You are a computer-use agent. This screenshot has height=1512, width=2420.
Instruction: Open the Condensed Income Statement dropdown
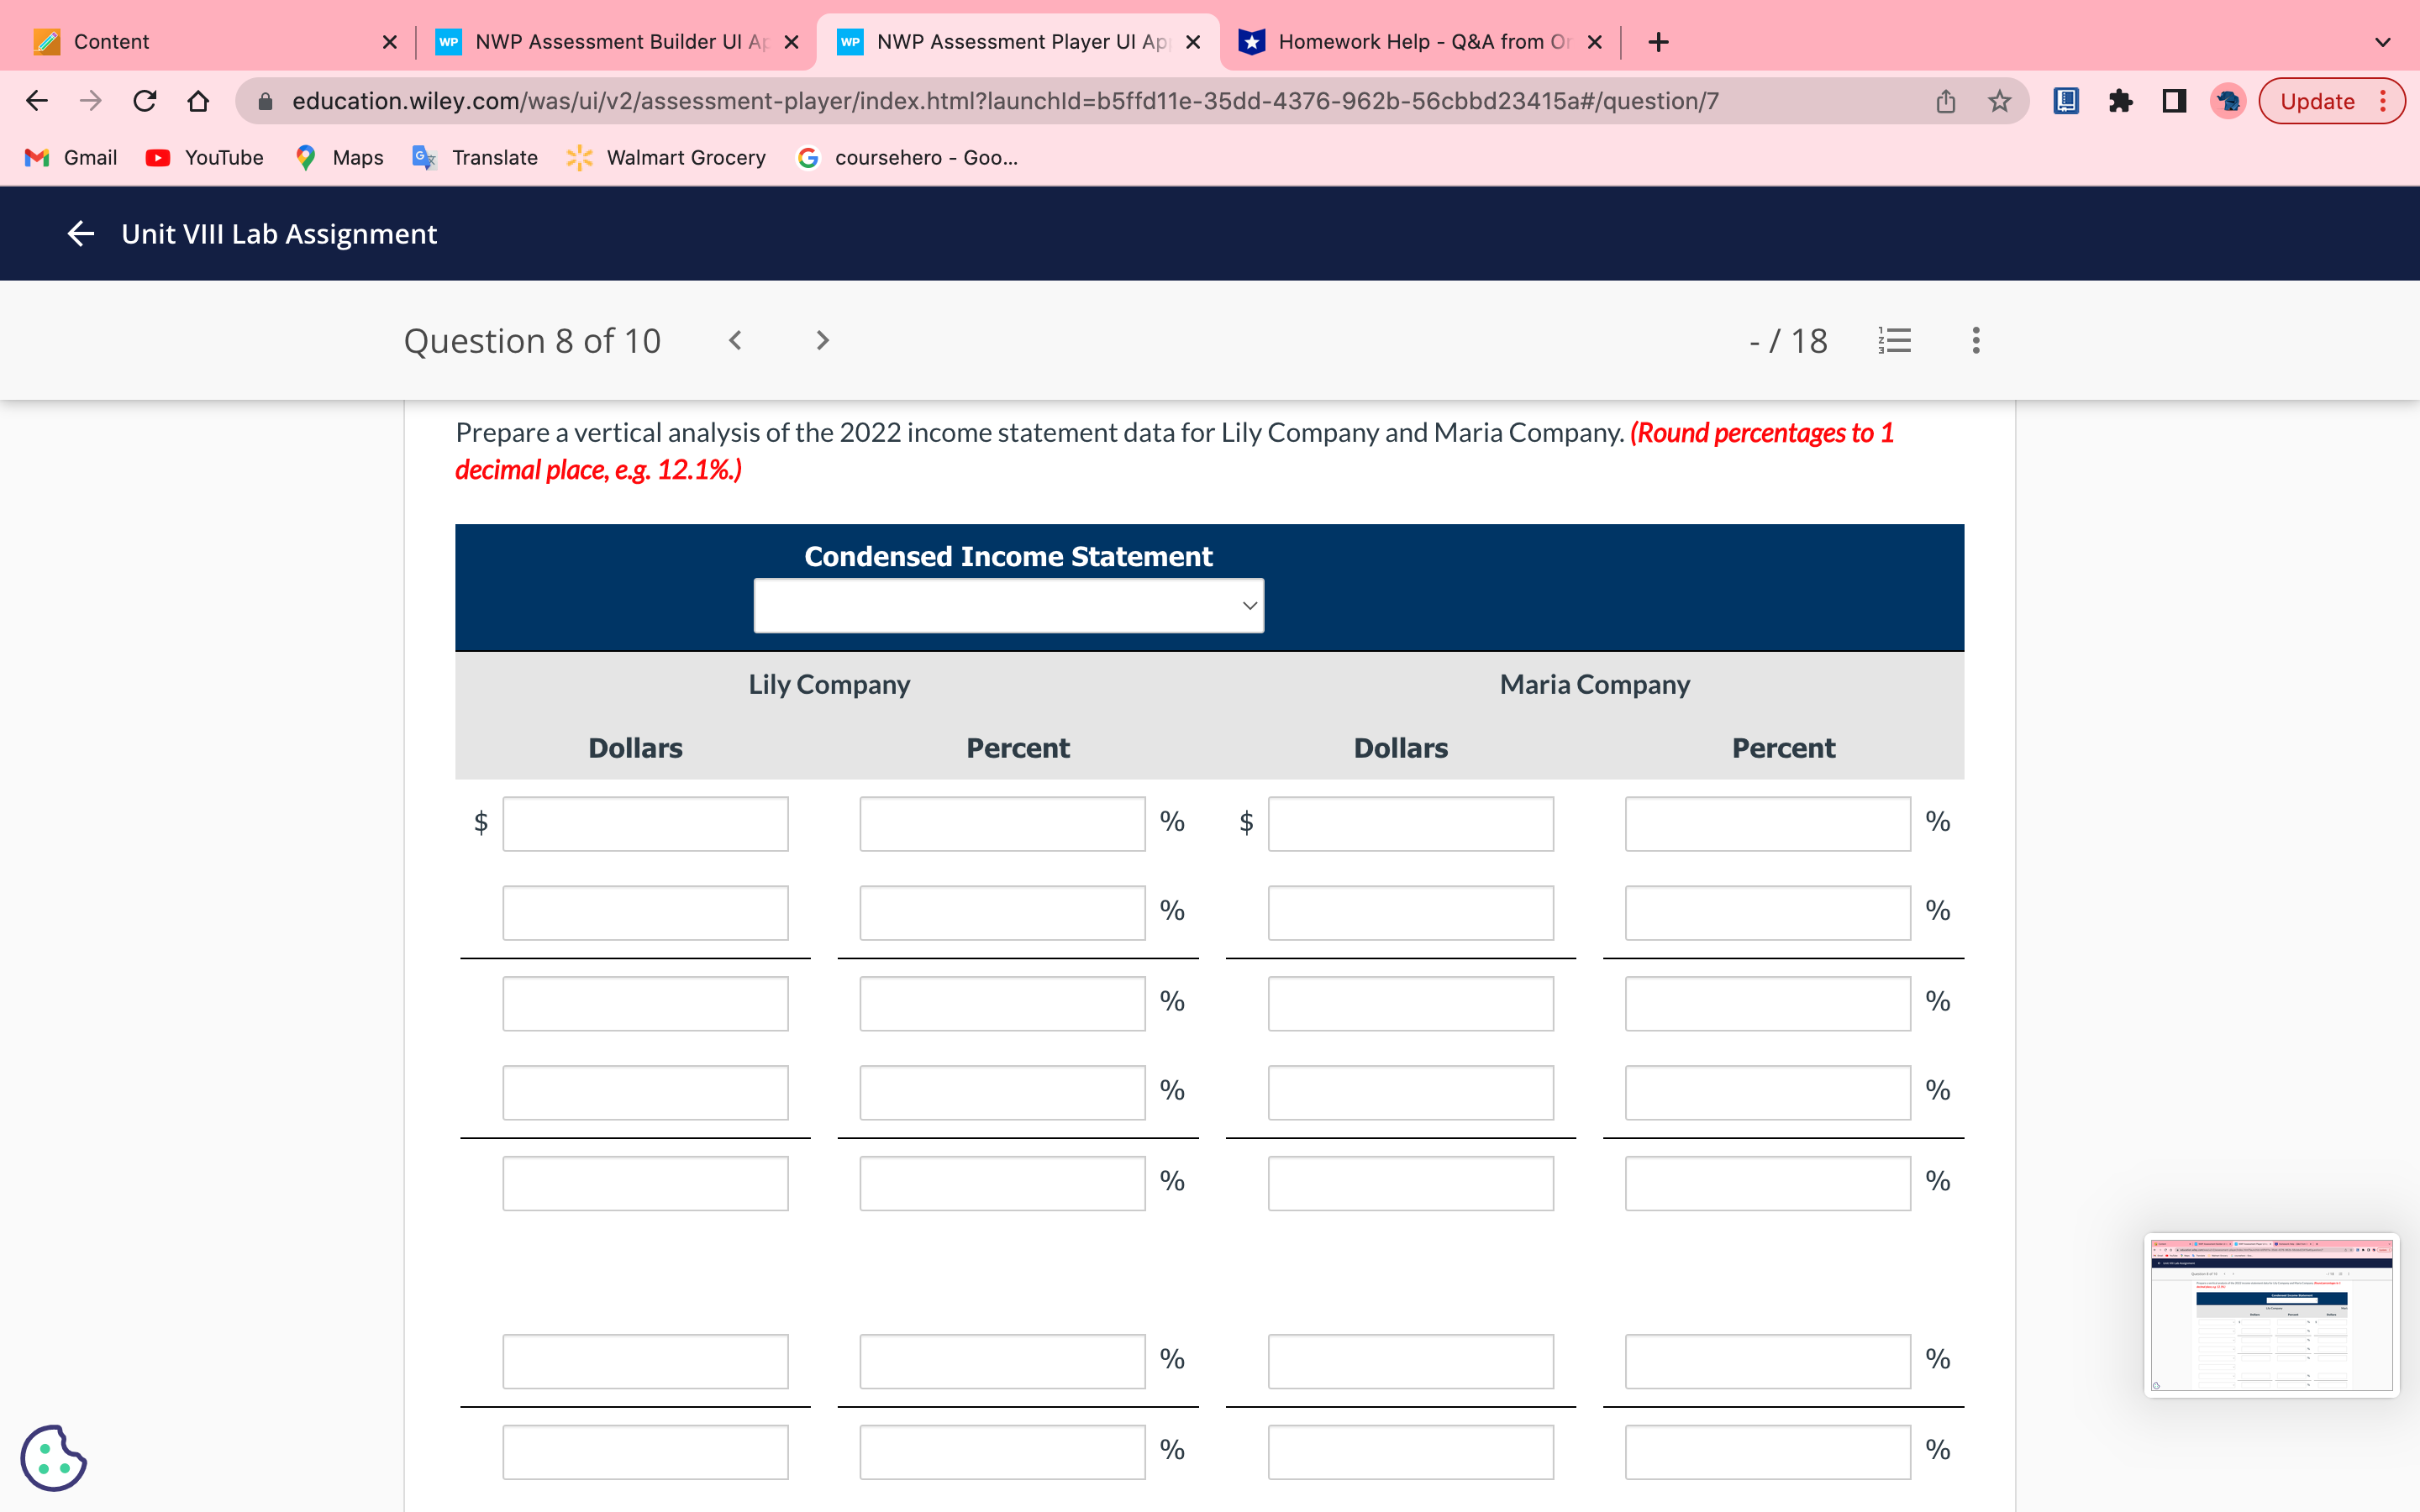coord(1008,604)
